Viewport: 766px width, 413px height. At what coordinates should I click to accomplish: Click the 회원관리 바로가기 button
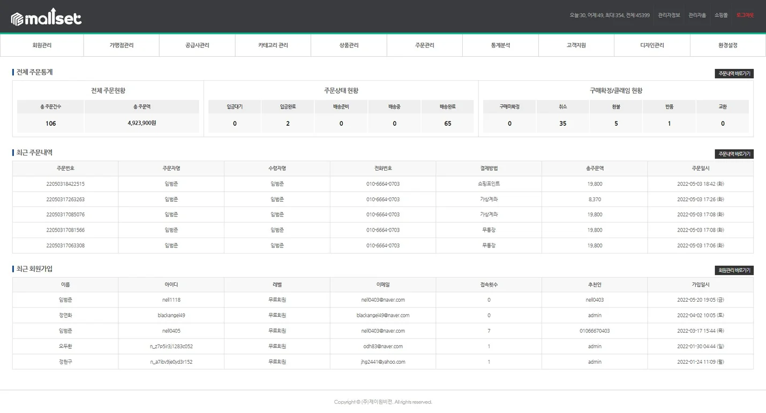(734, 271)
